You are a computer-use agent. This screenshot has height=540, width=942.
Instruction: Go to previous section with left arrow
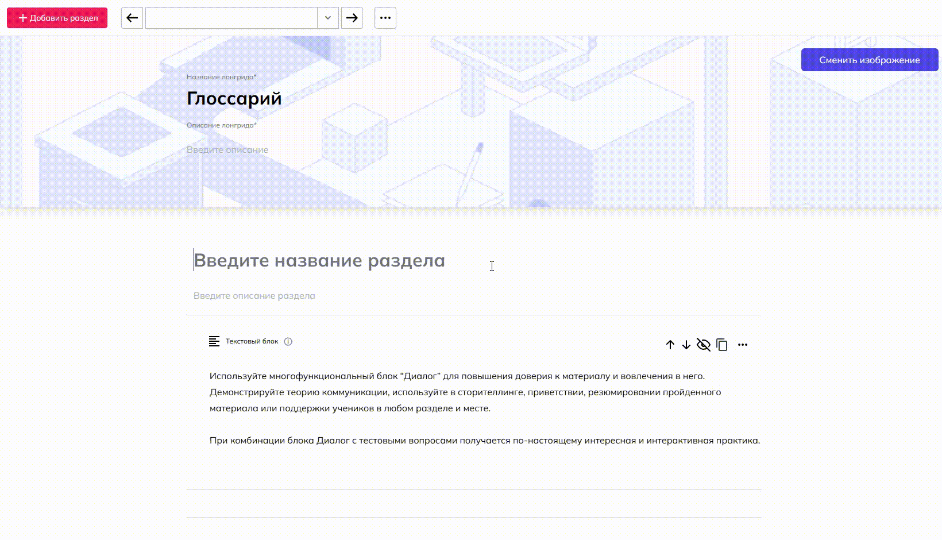click(x=132, y=18)
